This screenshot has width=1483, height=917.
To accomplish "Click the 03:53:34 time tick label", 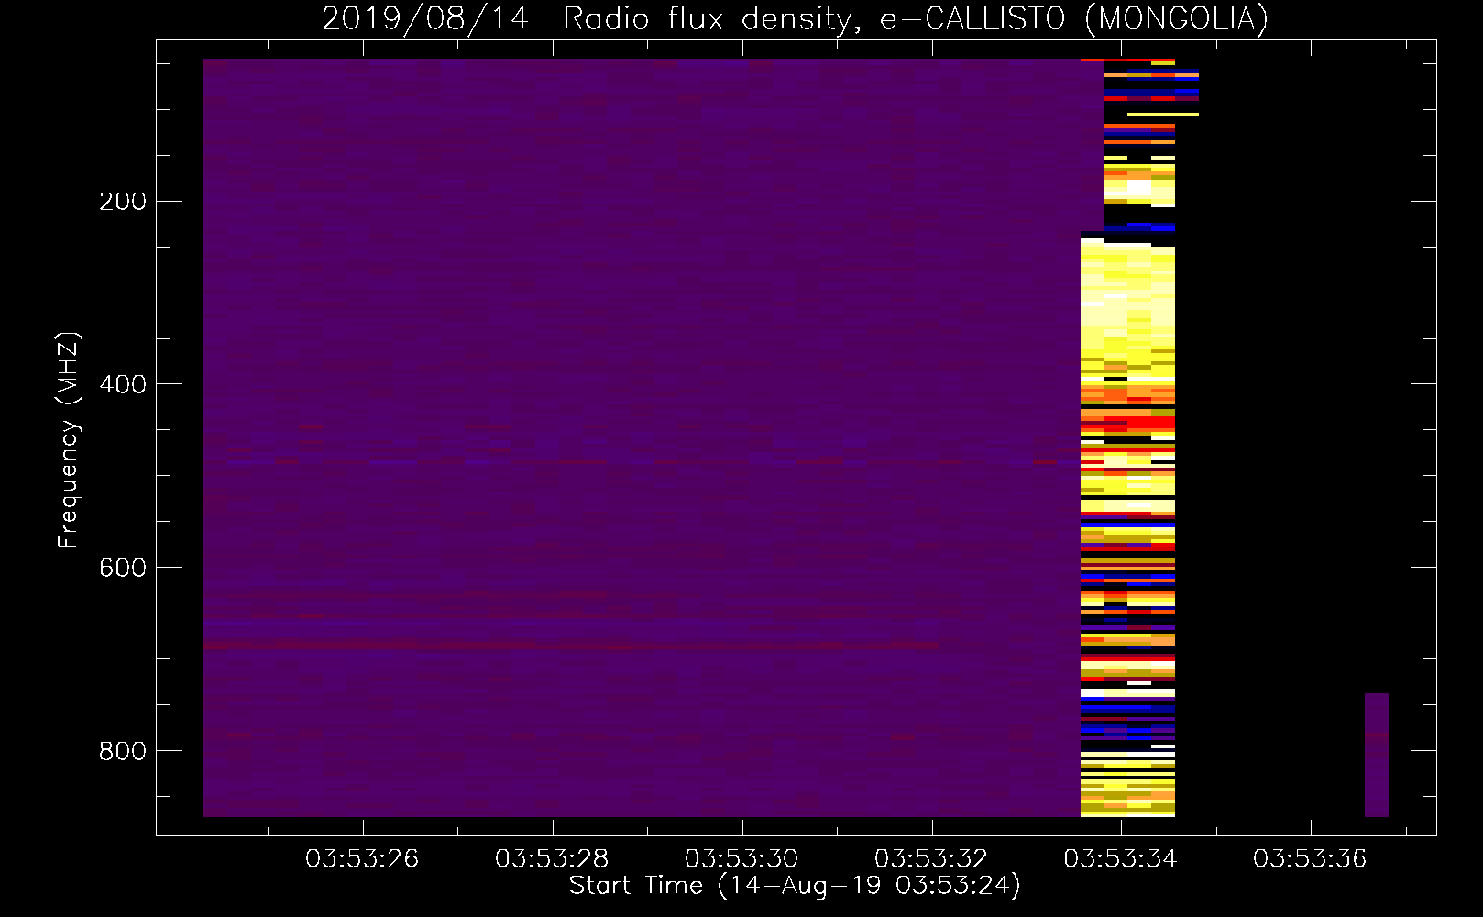I will point(1120,859).
